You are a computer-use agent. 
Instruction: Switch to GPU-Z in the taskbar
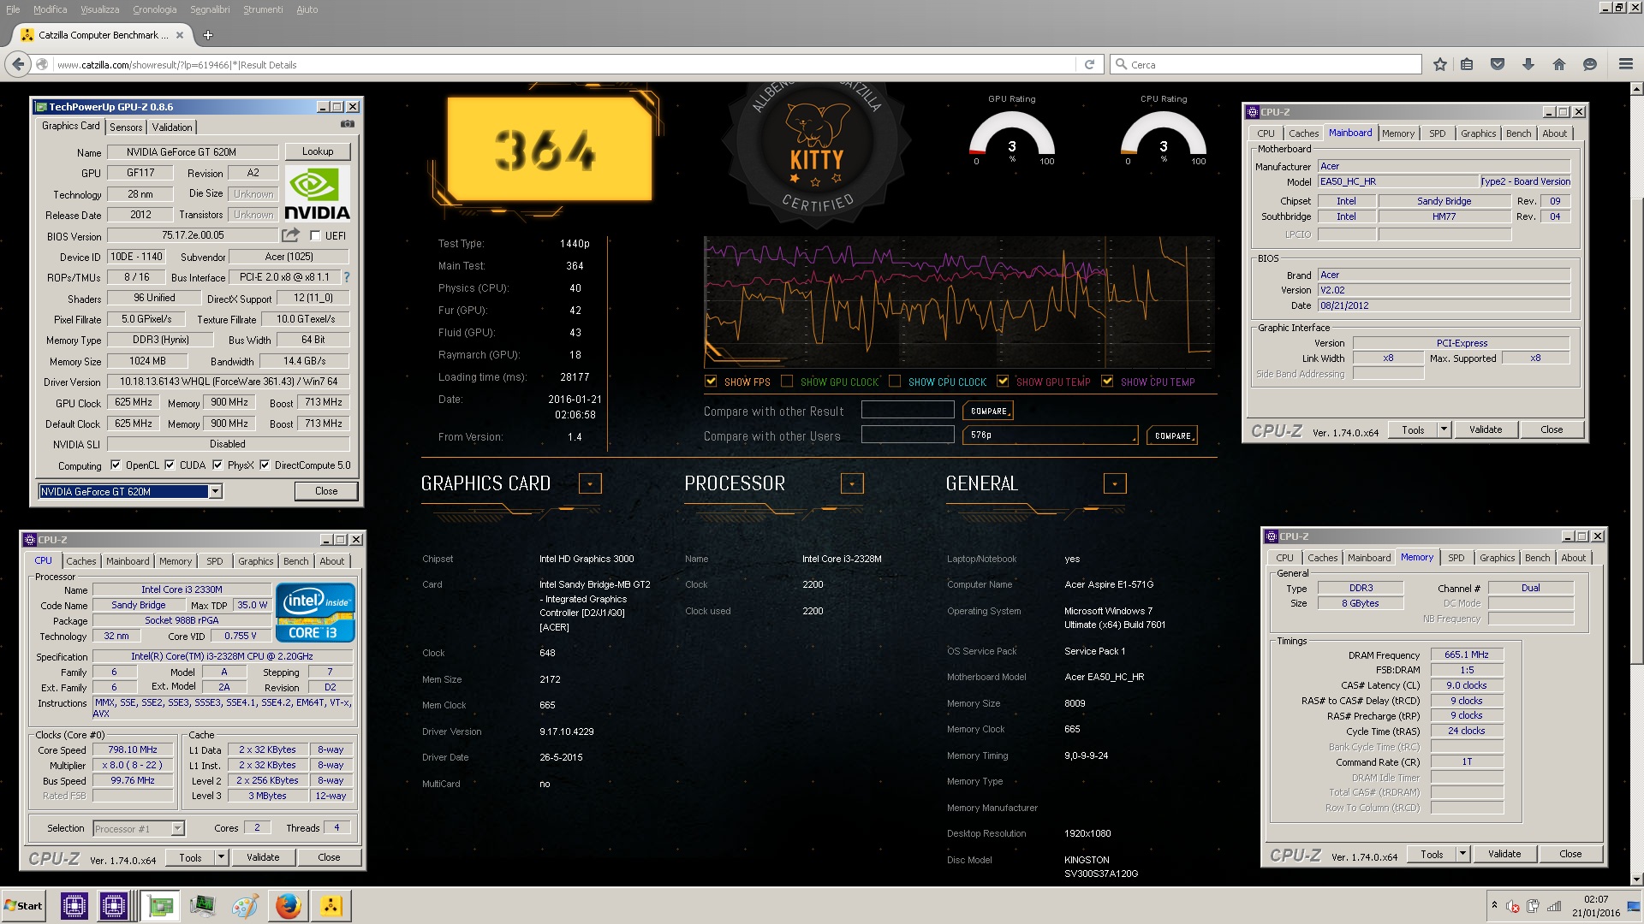(160, 905)
